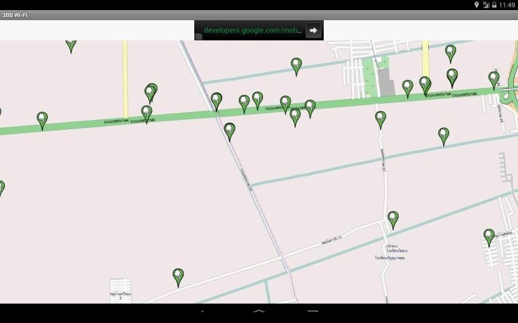Image resolution: width=518 pixels, height=323 pixels.
Task: Tap the half-visible marker on the left edge below the main road
Action: pos(1,188)
